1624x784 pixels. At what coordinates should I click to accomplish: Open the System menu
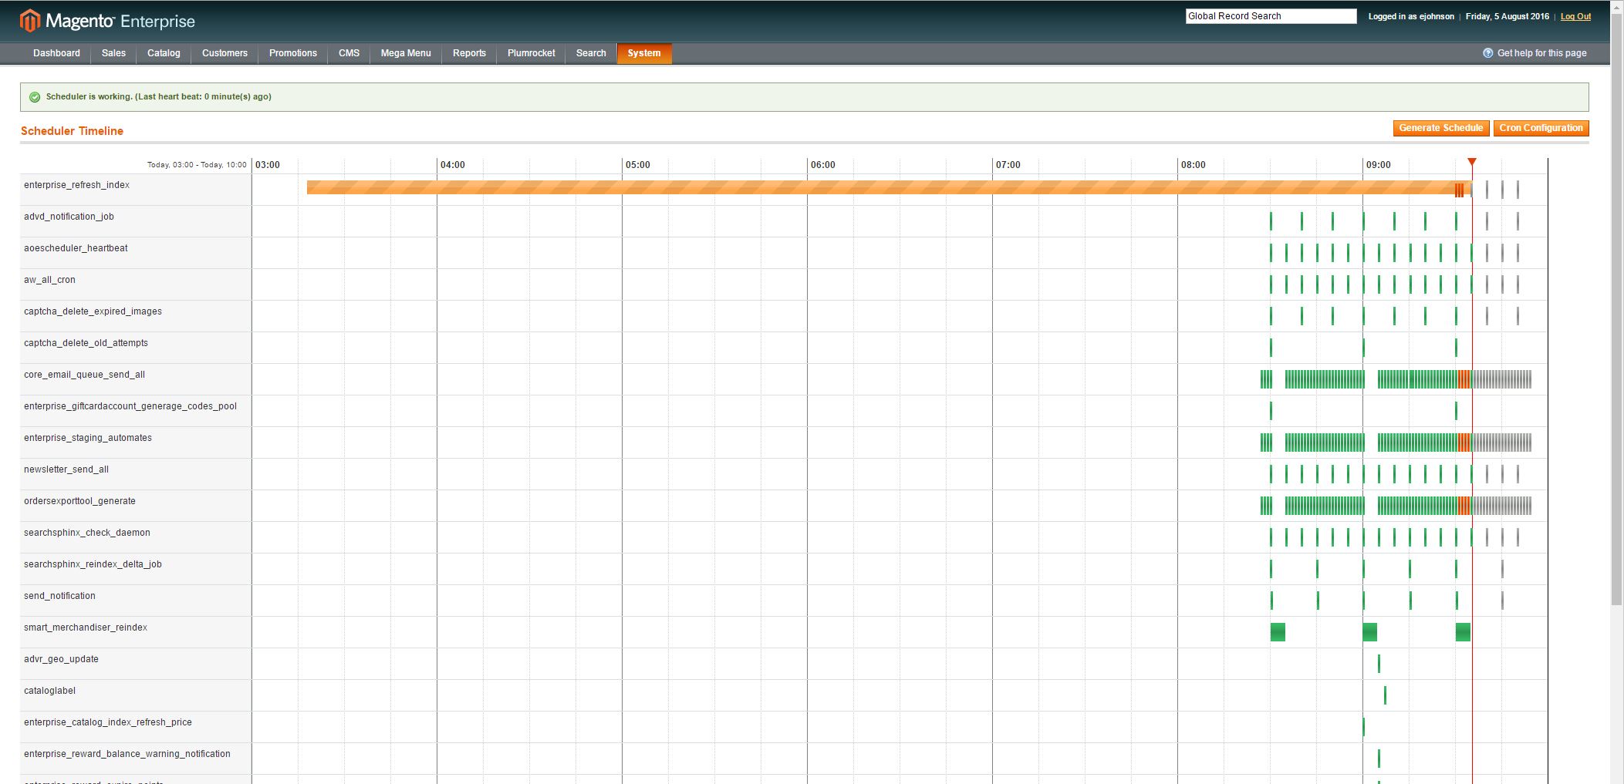tap(643, 53)
